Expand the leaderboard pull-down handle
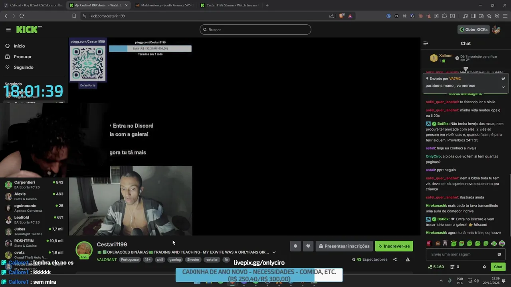Viewport: 511px width, 287px height. click(x=465, y=69)
